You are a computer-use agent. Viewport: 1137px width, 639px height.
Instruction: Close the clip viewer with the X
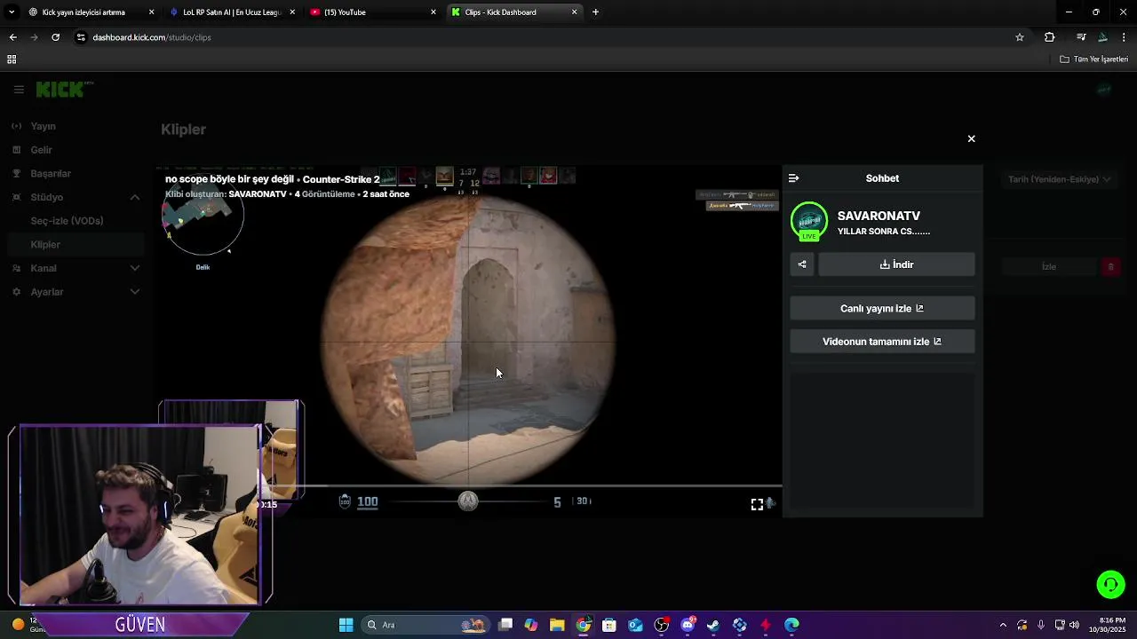point(971,138)
